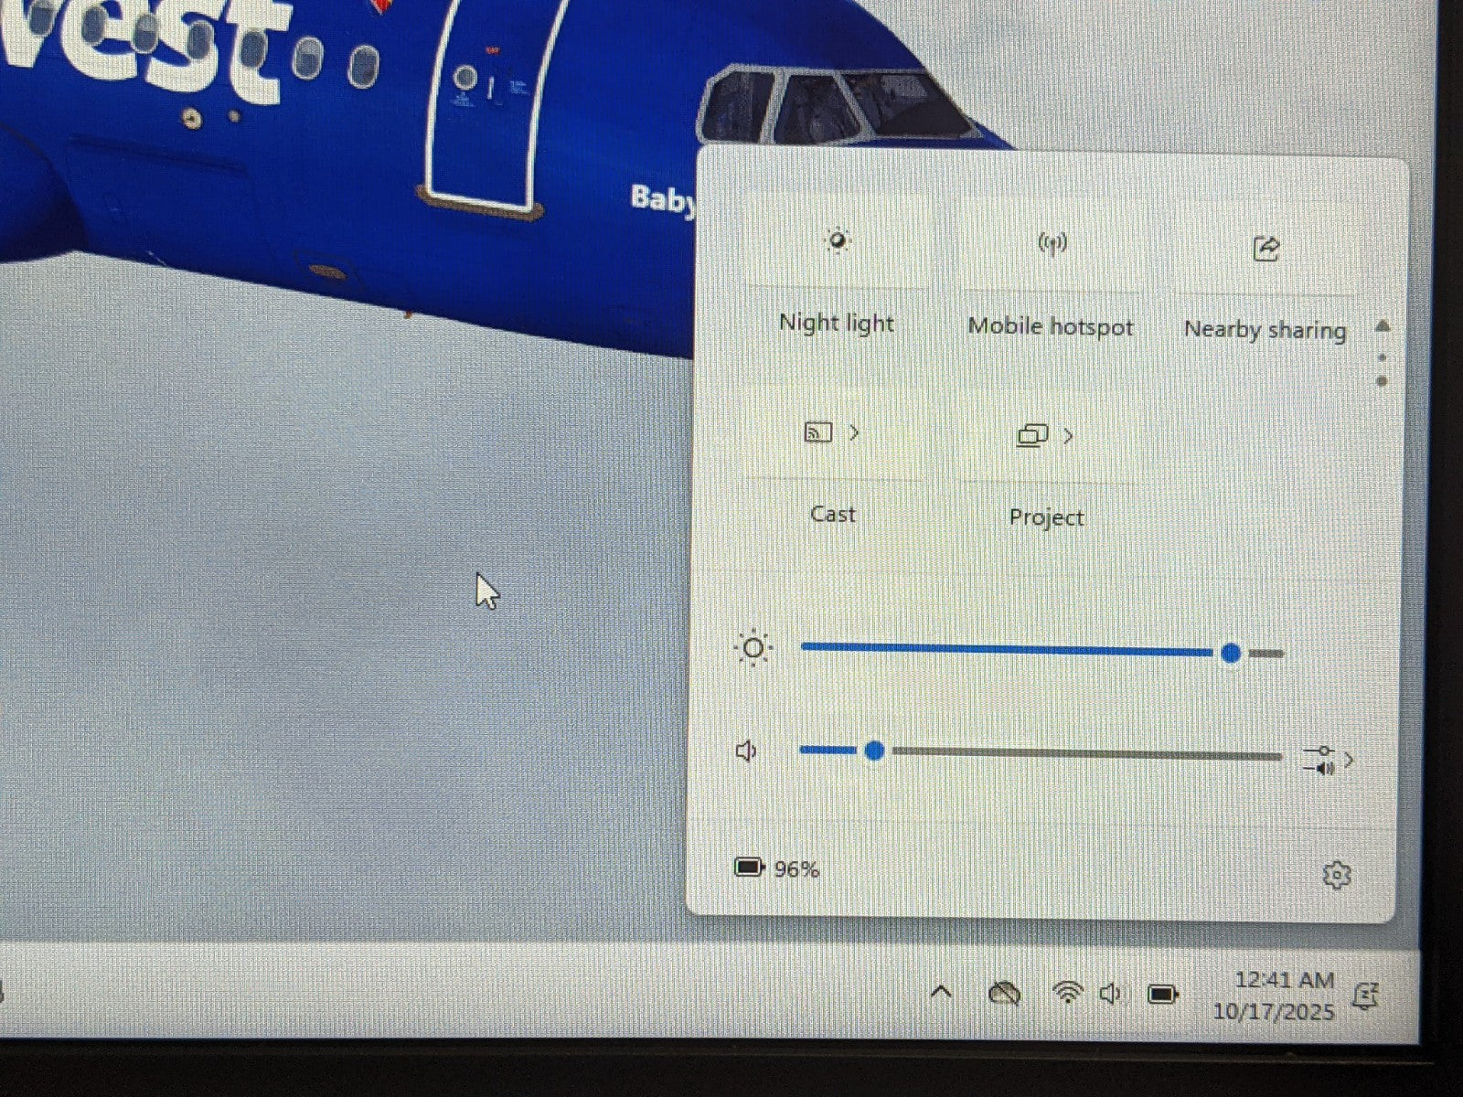
Task: Click the volume slider handle
Action: (x=874, y=751)
